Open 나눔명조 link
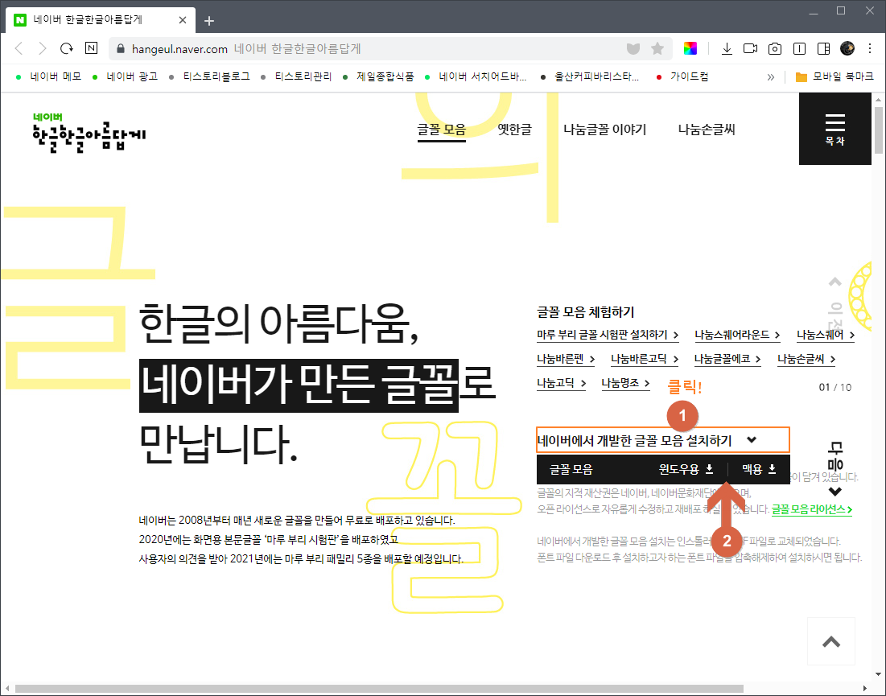Image resolution: width=886 pixels, height=696 pixels. (x=625, y=383)
